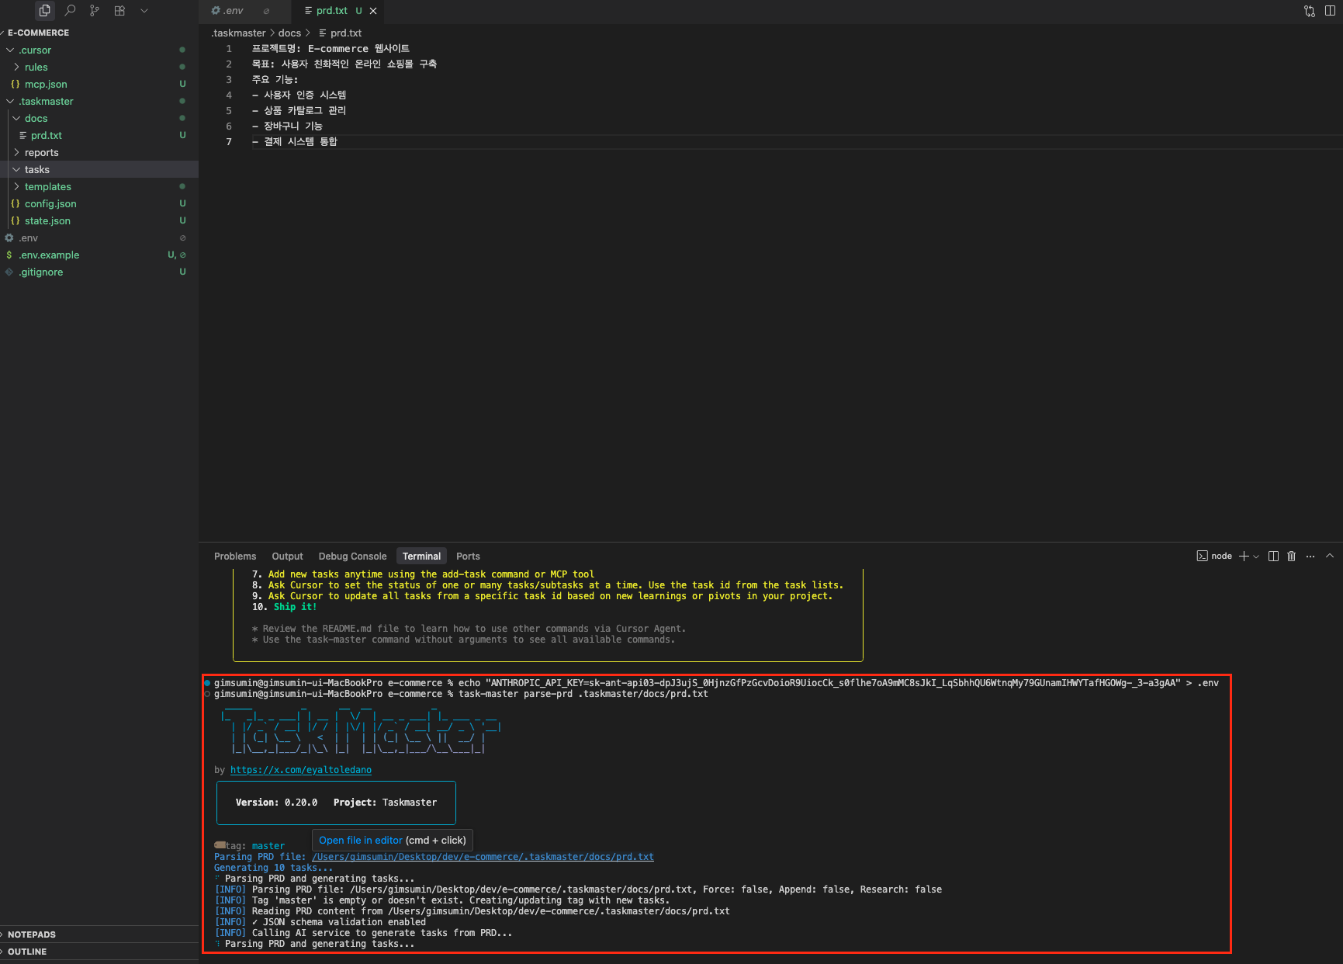Image resolution: width=1343 pixels, height=964 pixels.
Task: Switch to the Output panel tab
Action: (287, 556)
